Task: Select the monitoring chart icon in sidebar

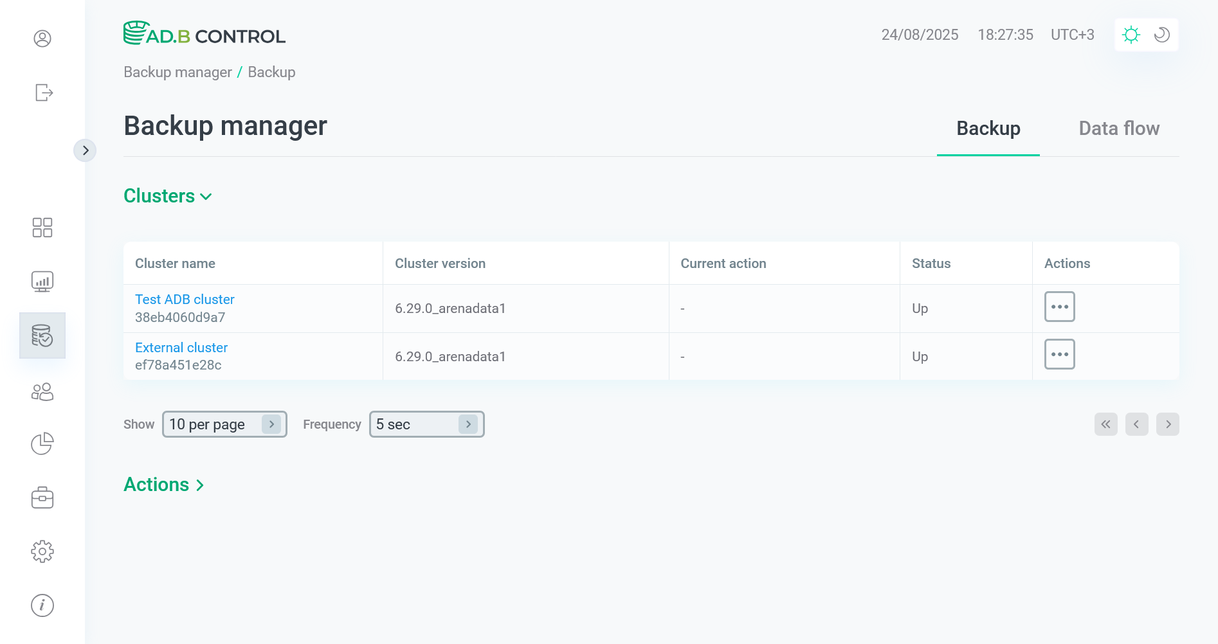Action: click(x=42, y=281)
